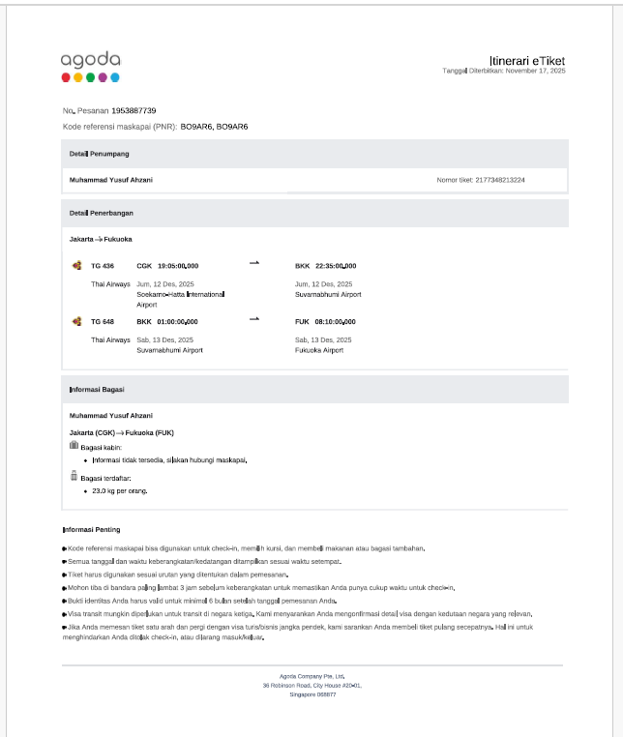Click the Thai Airways logo beside TG 436

tap(76, 265)
